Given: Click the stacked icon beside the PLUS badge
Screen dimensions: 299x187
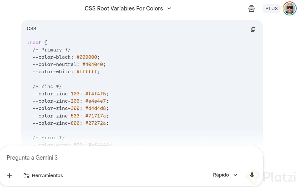Looking at the screenshot, I should (x=252, y=8).
